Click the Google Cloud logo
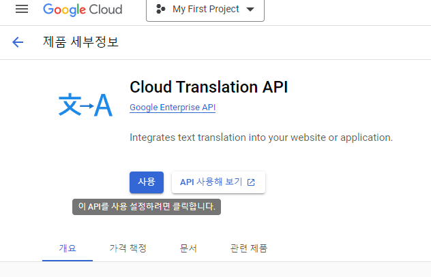431x277 pixels. pos(83,10)
